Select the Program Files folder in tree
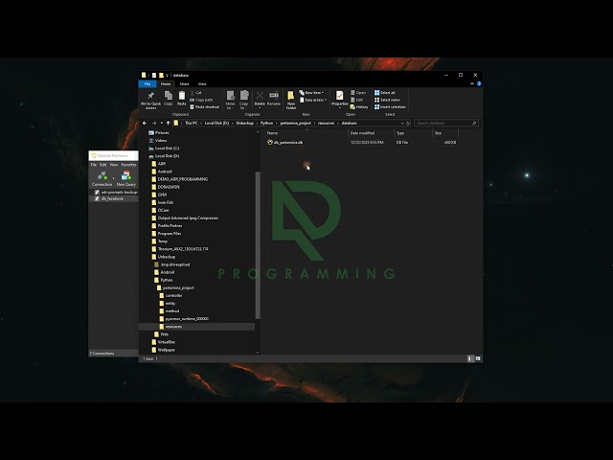The height and width of the screenshot is (460, 613). [166, 234]
